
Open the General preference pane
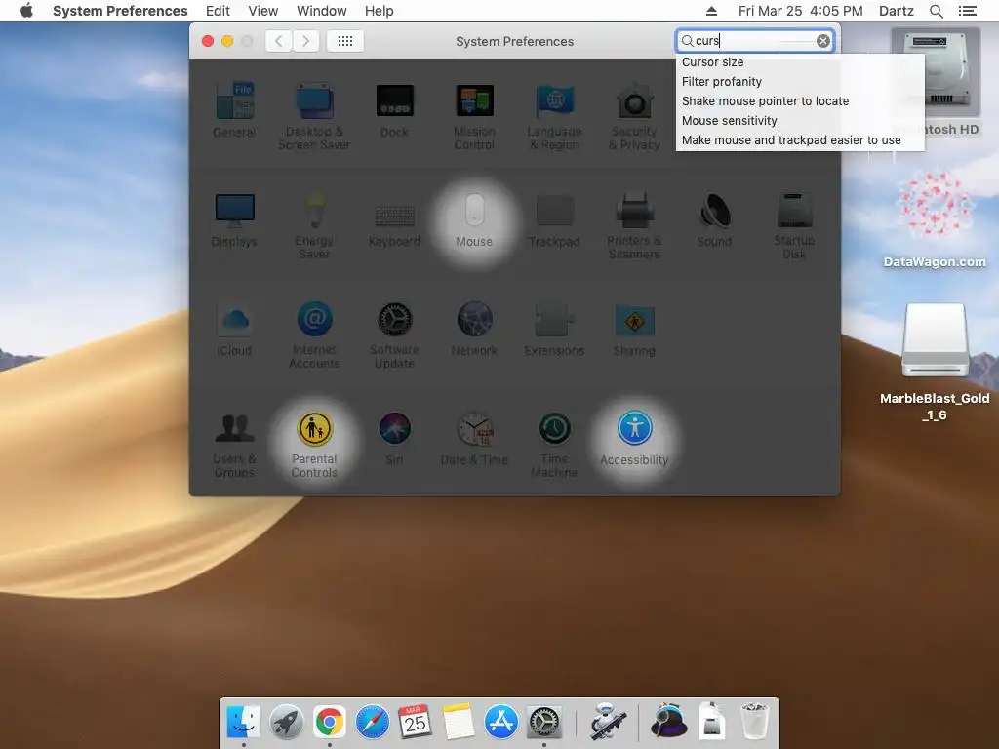click(x=234, y=110)
